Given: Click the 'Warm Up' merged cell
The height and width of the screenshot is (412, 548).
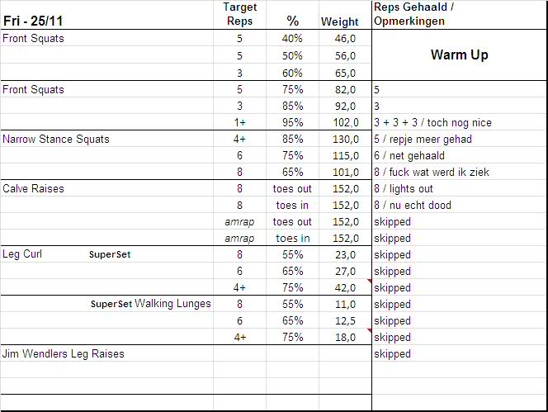Looking at the screenshot, I should point(459,55).
